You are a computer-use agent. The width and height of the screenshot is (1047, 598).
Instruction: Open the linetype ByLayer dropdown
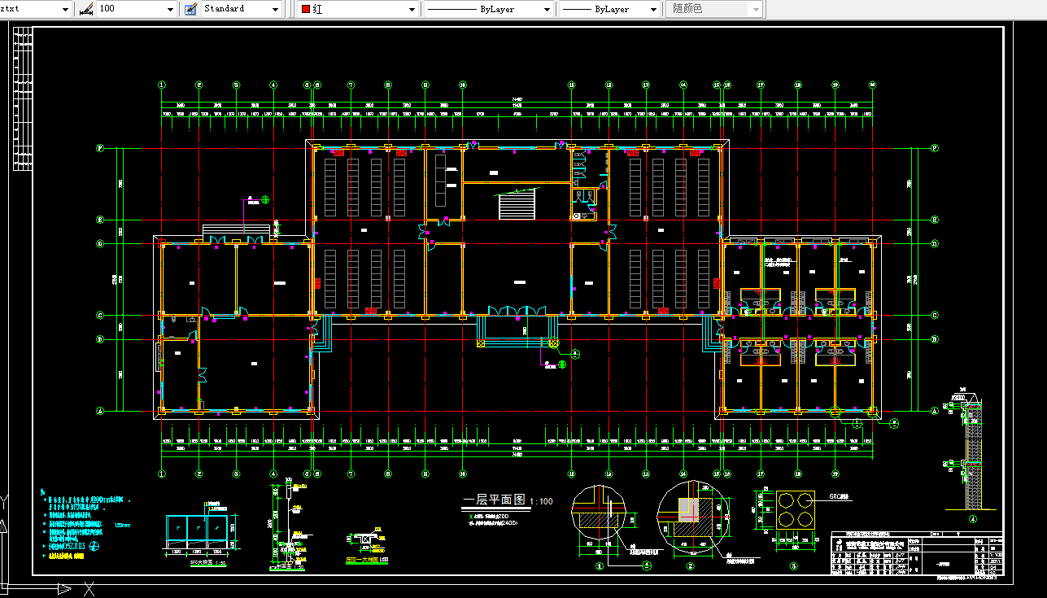click(547, 9)
